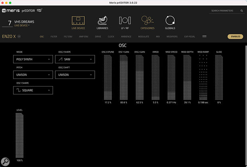Switch to the DRIVE tab
247x167 pixels.
click(x=98, y=37)
